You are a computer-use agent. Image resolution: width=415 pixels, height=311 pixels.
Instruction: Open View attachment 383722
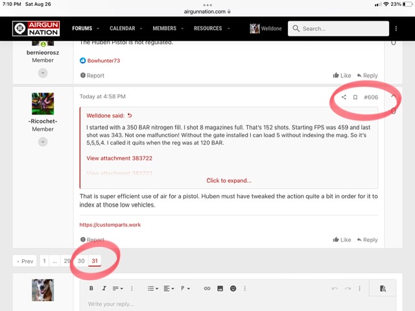click(119, 158)
